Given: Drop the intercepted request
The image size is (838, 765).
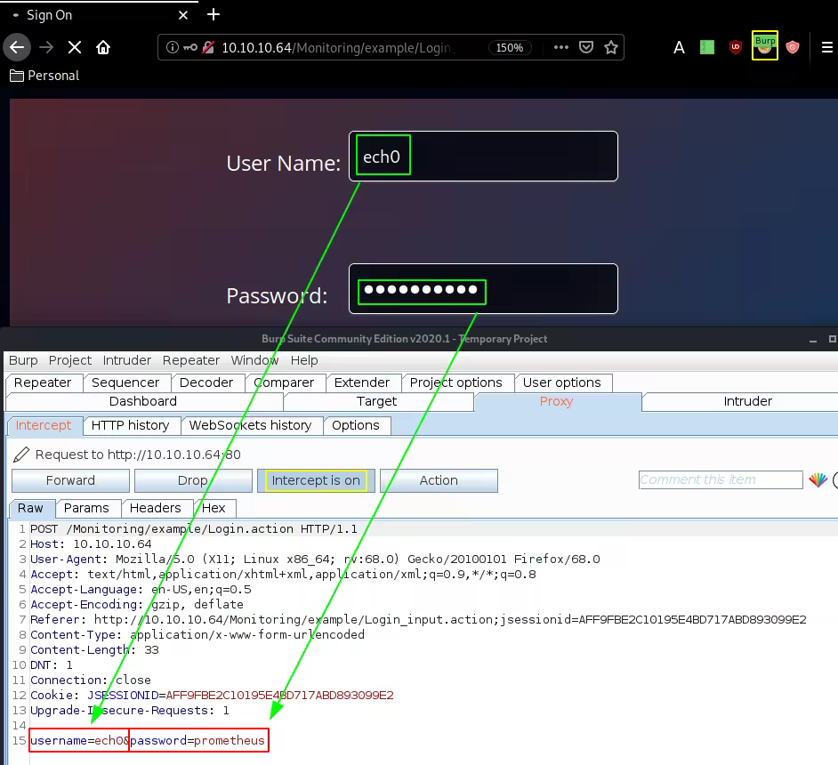Looking at the screenshot, I should click(x=192, y=480).
